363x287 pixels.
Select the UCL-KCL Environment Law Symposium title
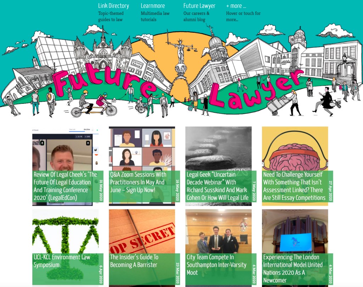click(x=62, y=261)
